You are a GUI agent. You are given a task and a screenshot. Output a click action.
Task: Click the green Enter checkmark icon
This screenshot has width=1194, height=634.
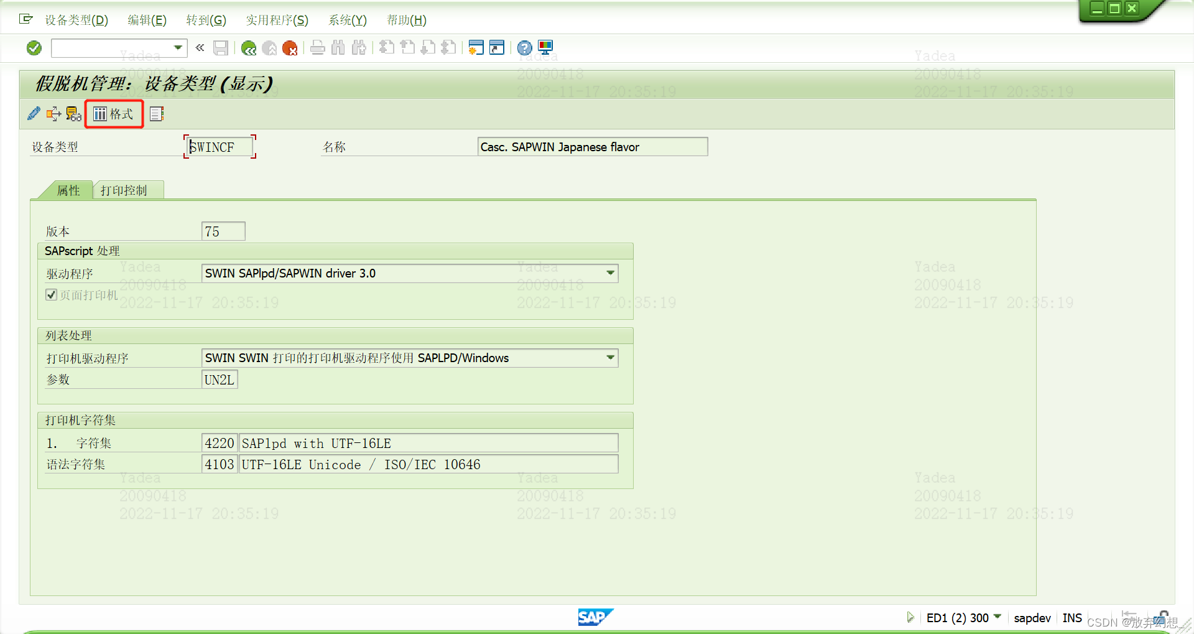coord(34,48)
